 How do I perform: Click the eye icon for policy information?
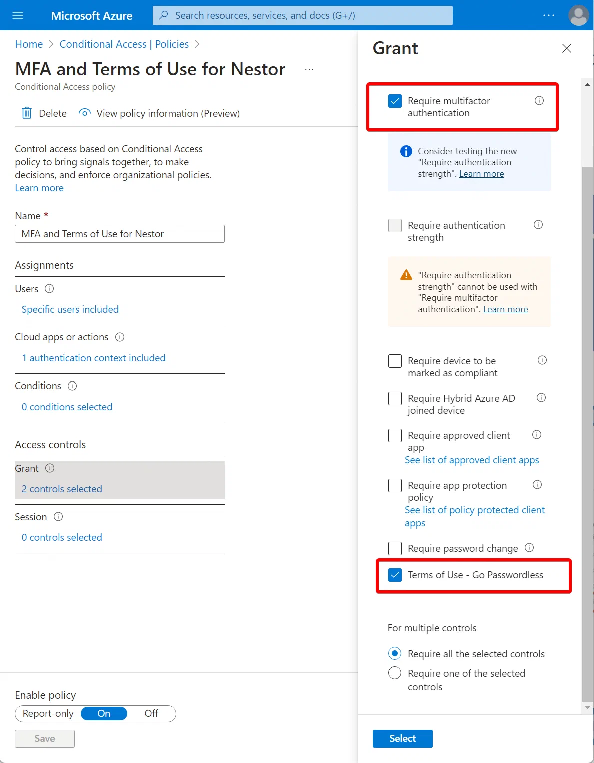85,113
